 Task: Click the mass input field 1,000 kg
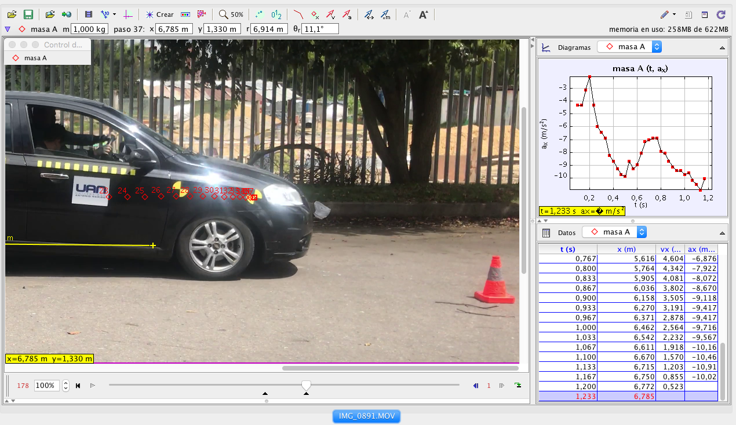[x=89, y=29]
